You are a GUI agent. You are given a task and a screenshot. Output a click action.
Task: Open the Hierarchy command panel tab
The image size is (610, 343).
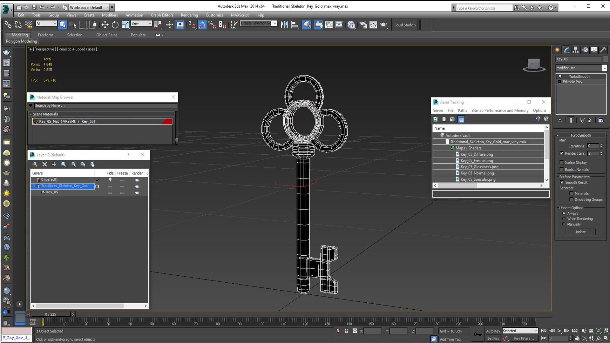tap(576, 50)
